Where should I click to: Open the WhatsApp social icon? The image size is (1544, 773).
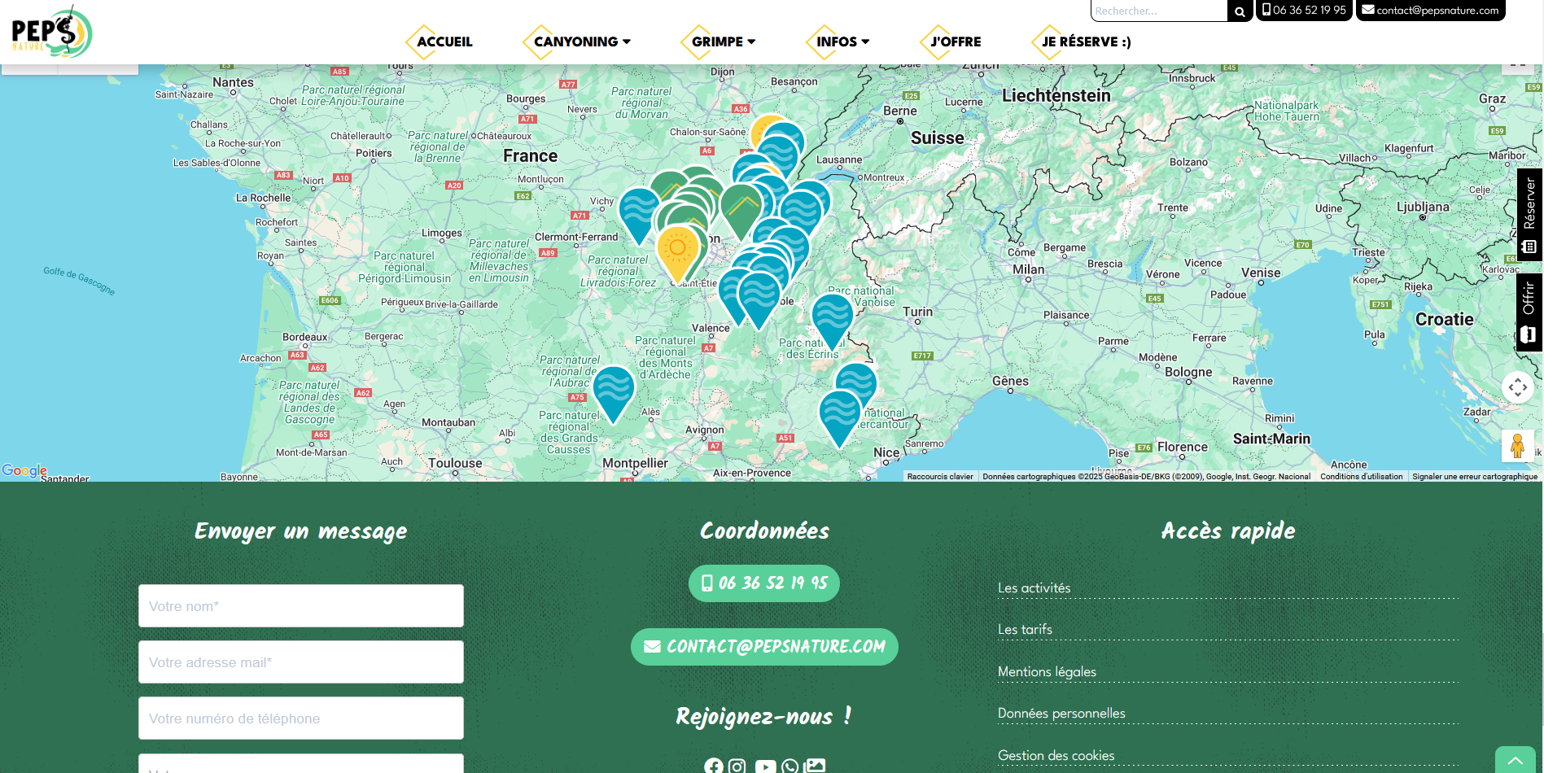tap(789, 766)
